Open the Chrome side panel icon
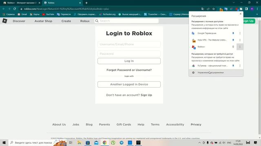 [246, 9]
